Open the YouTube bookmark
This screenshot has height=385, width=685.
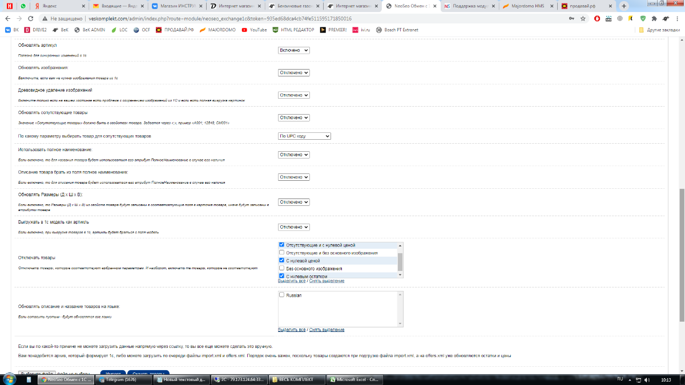254,30
